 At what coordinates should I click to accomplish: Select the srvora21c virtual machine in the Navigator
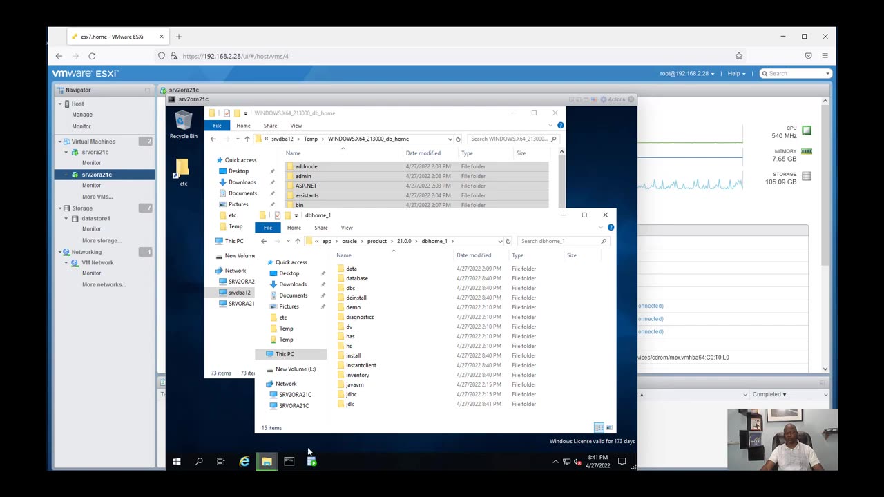pyautogui.click(x=95, y=153)
